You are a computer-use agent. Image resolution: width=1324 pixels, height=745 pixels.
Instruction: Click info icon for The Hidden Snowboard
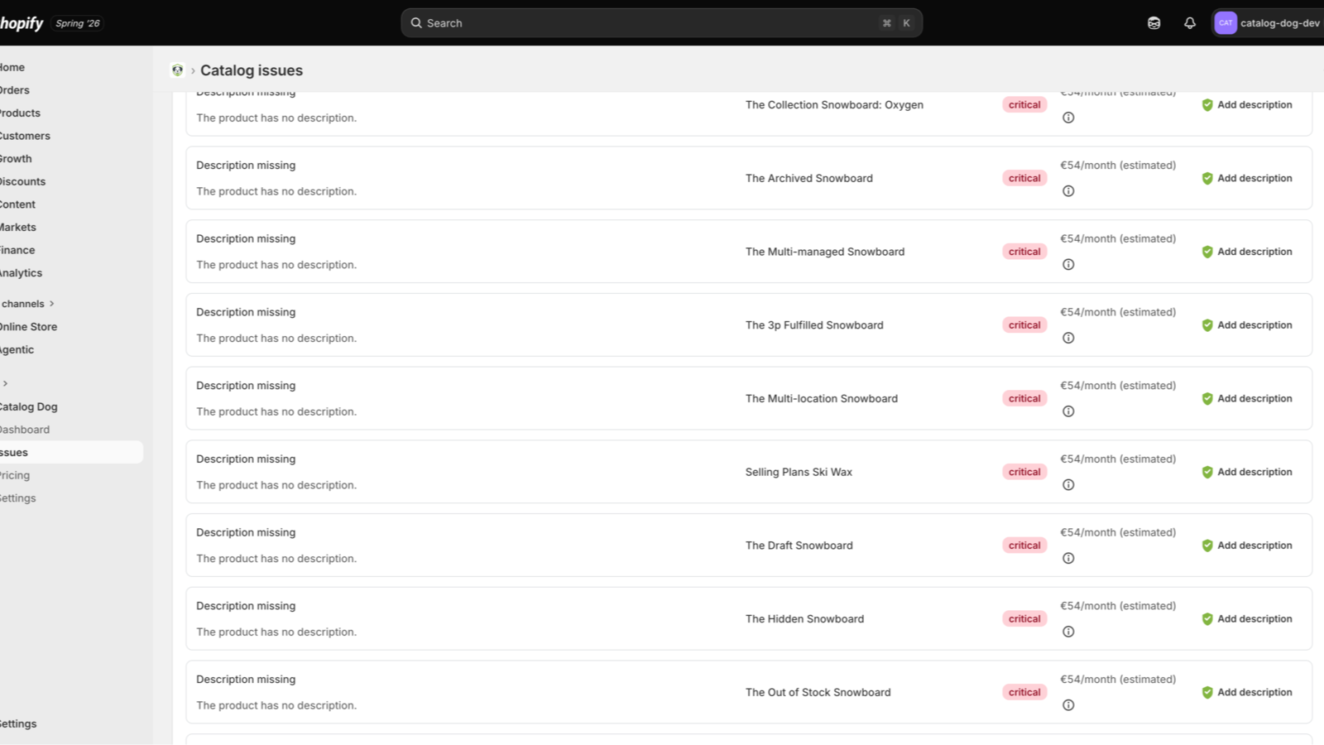point(1068,632)
